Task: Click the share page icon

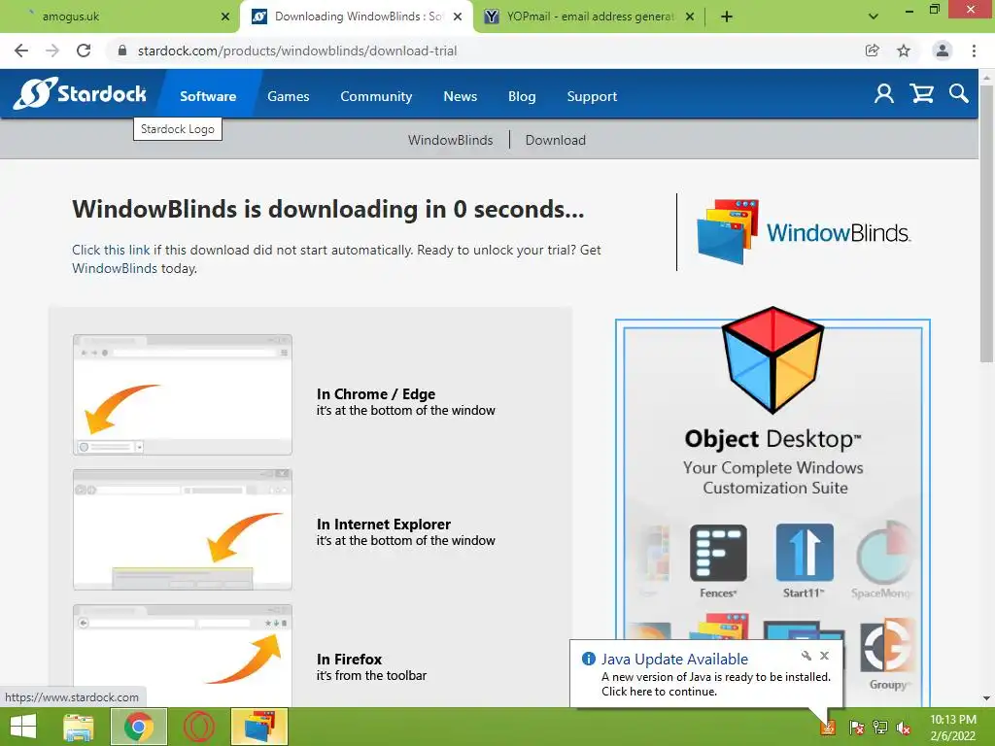Action: (x=872, y=51)
